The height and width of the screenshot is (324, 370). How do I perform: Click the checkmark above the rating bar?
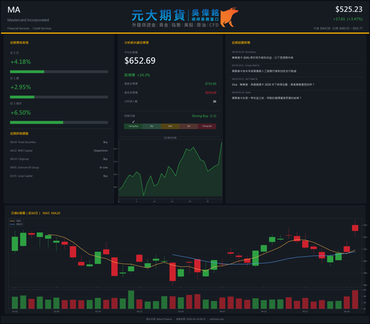click(133, 121)
